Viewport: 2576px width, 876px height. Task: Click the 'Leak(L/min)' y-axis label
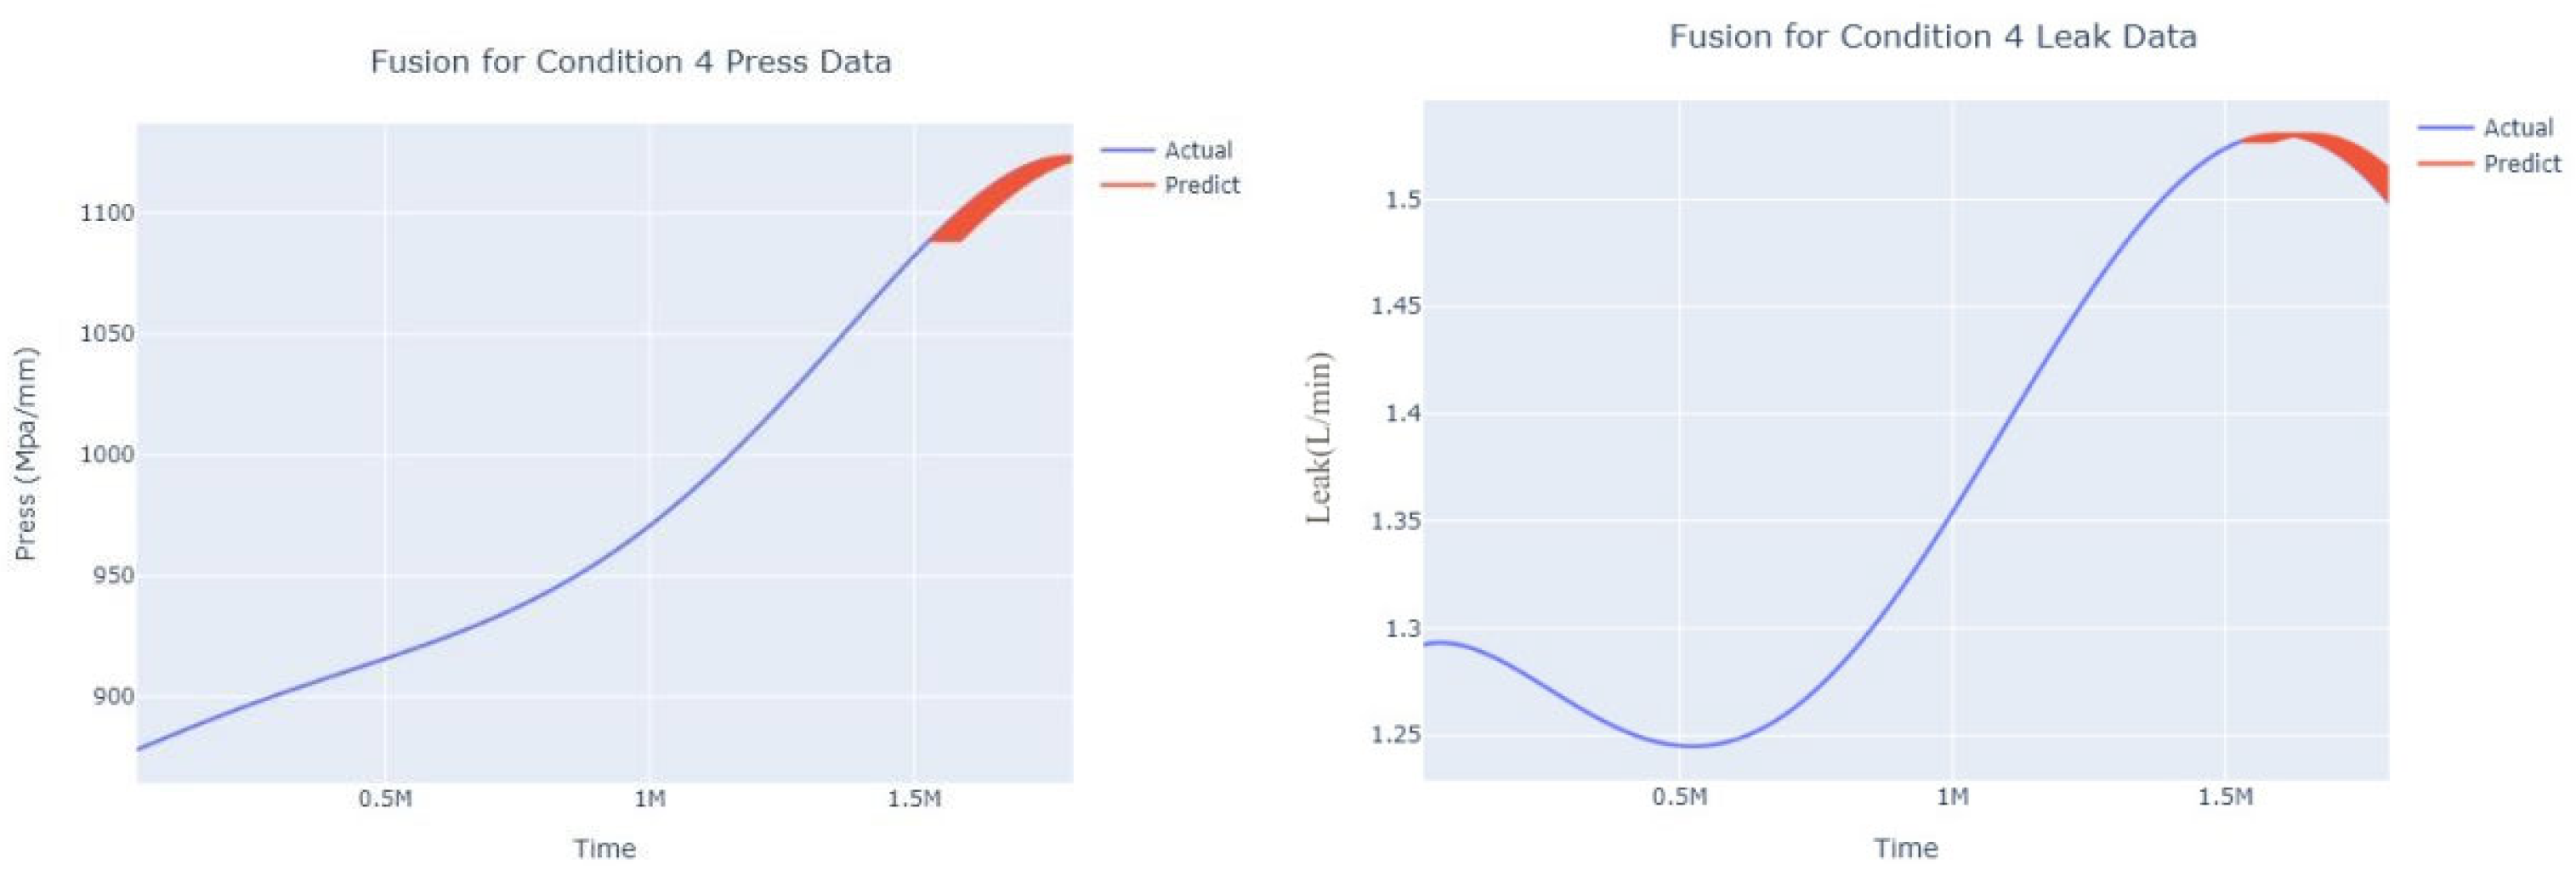pyautogui.click(x=1320, y=438)
